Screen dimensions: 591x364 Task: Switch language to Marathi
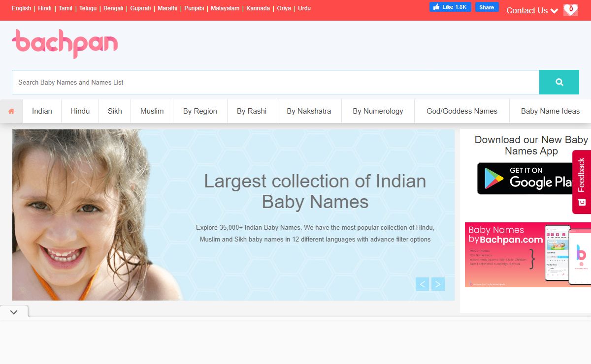click(x=167, y=8)
